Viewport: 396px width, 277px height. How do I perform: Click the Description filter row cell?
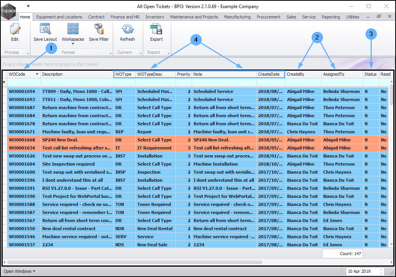pos(77,83)
